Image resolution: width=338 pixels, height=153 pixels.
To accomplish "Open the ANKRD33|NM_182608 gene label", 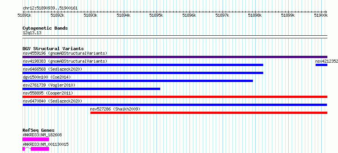I will click(42, 135).
